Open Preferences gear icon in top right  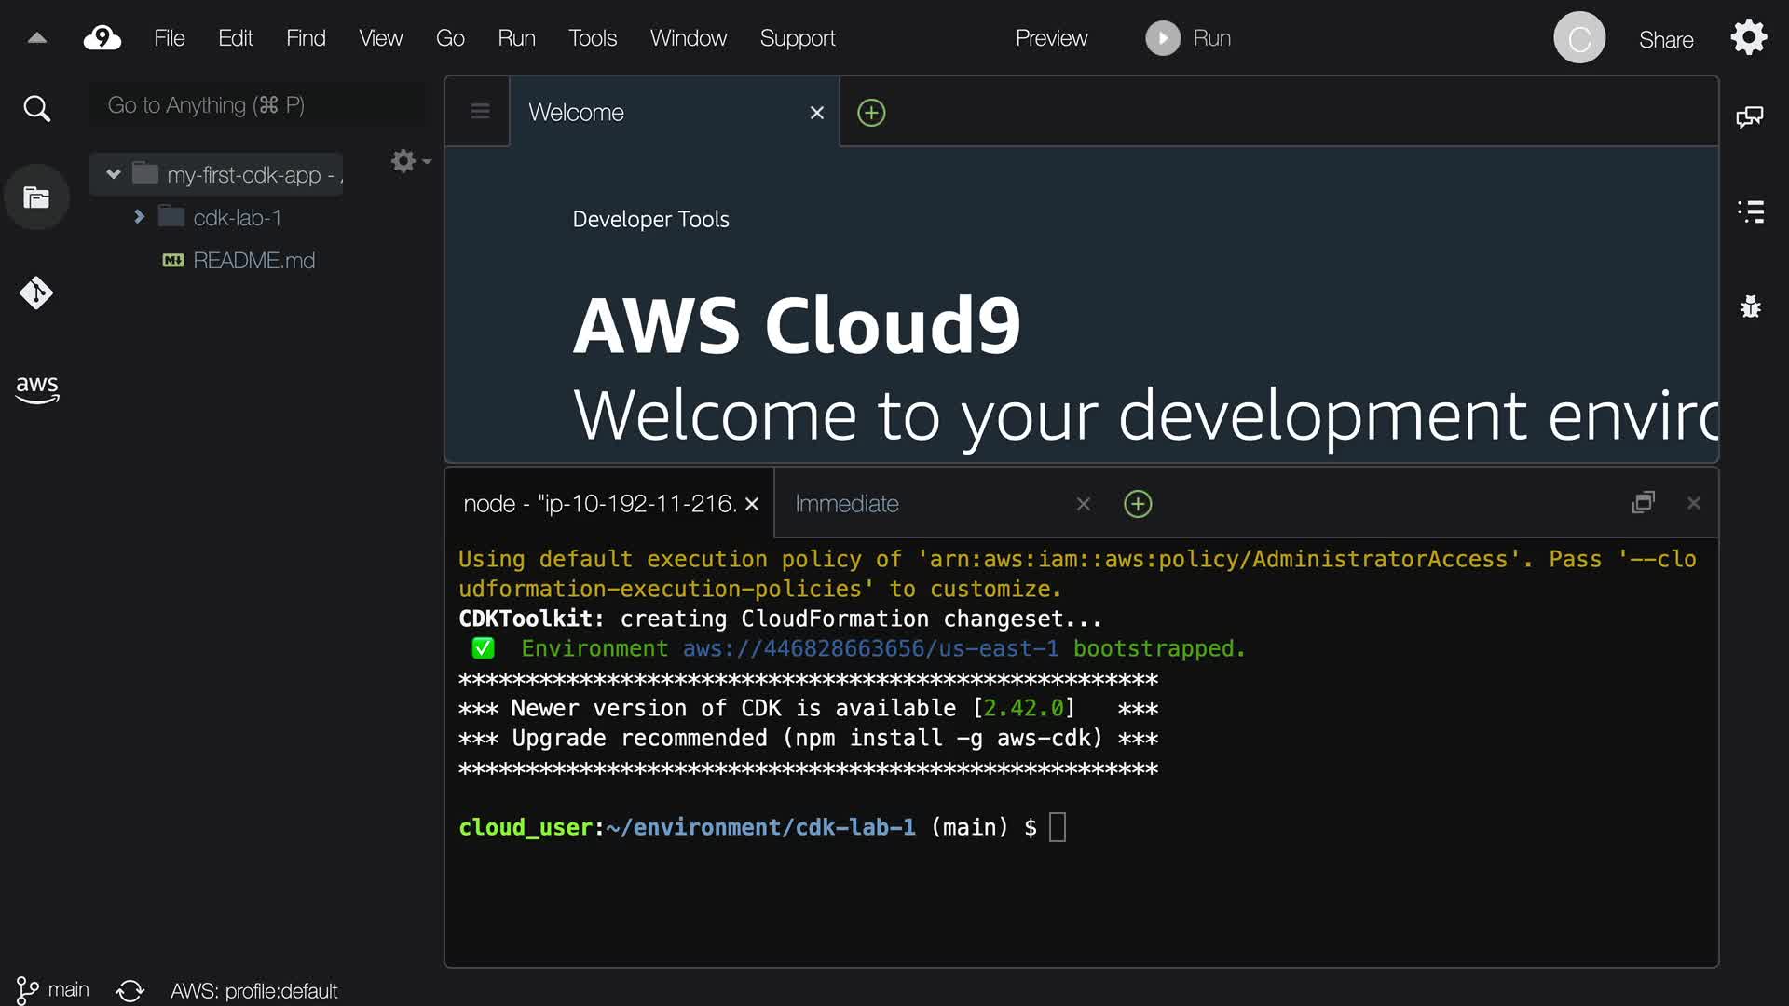(1748, 38)
